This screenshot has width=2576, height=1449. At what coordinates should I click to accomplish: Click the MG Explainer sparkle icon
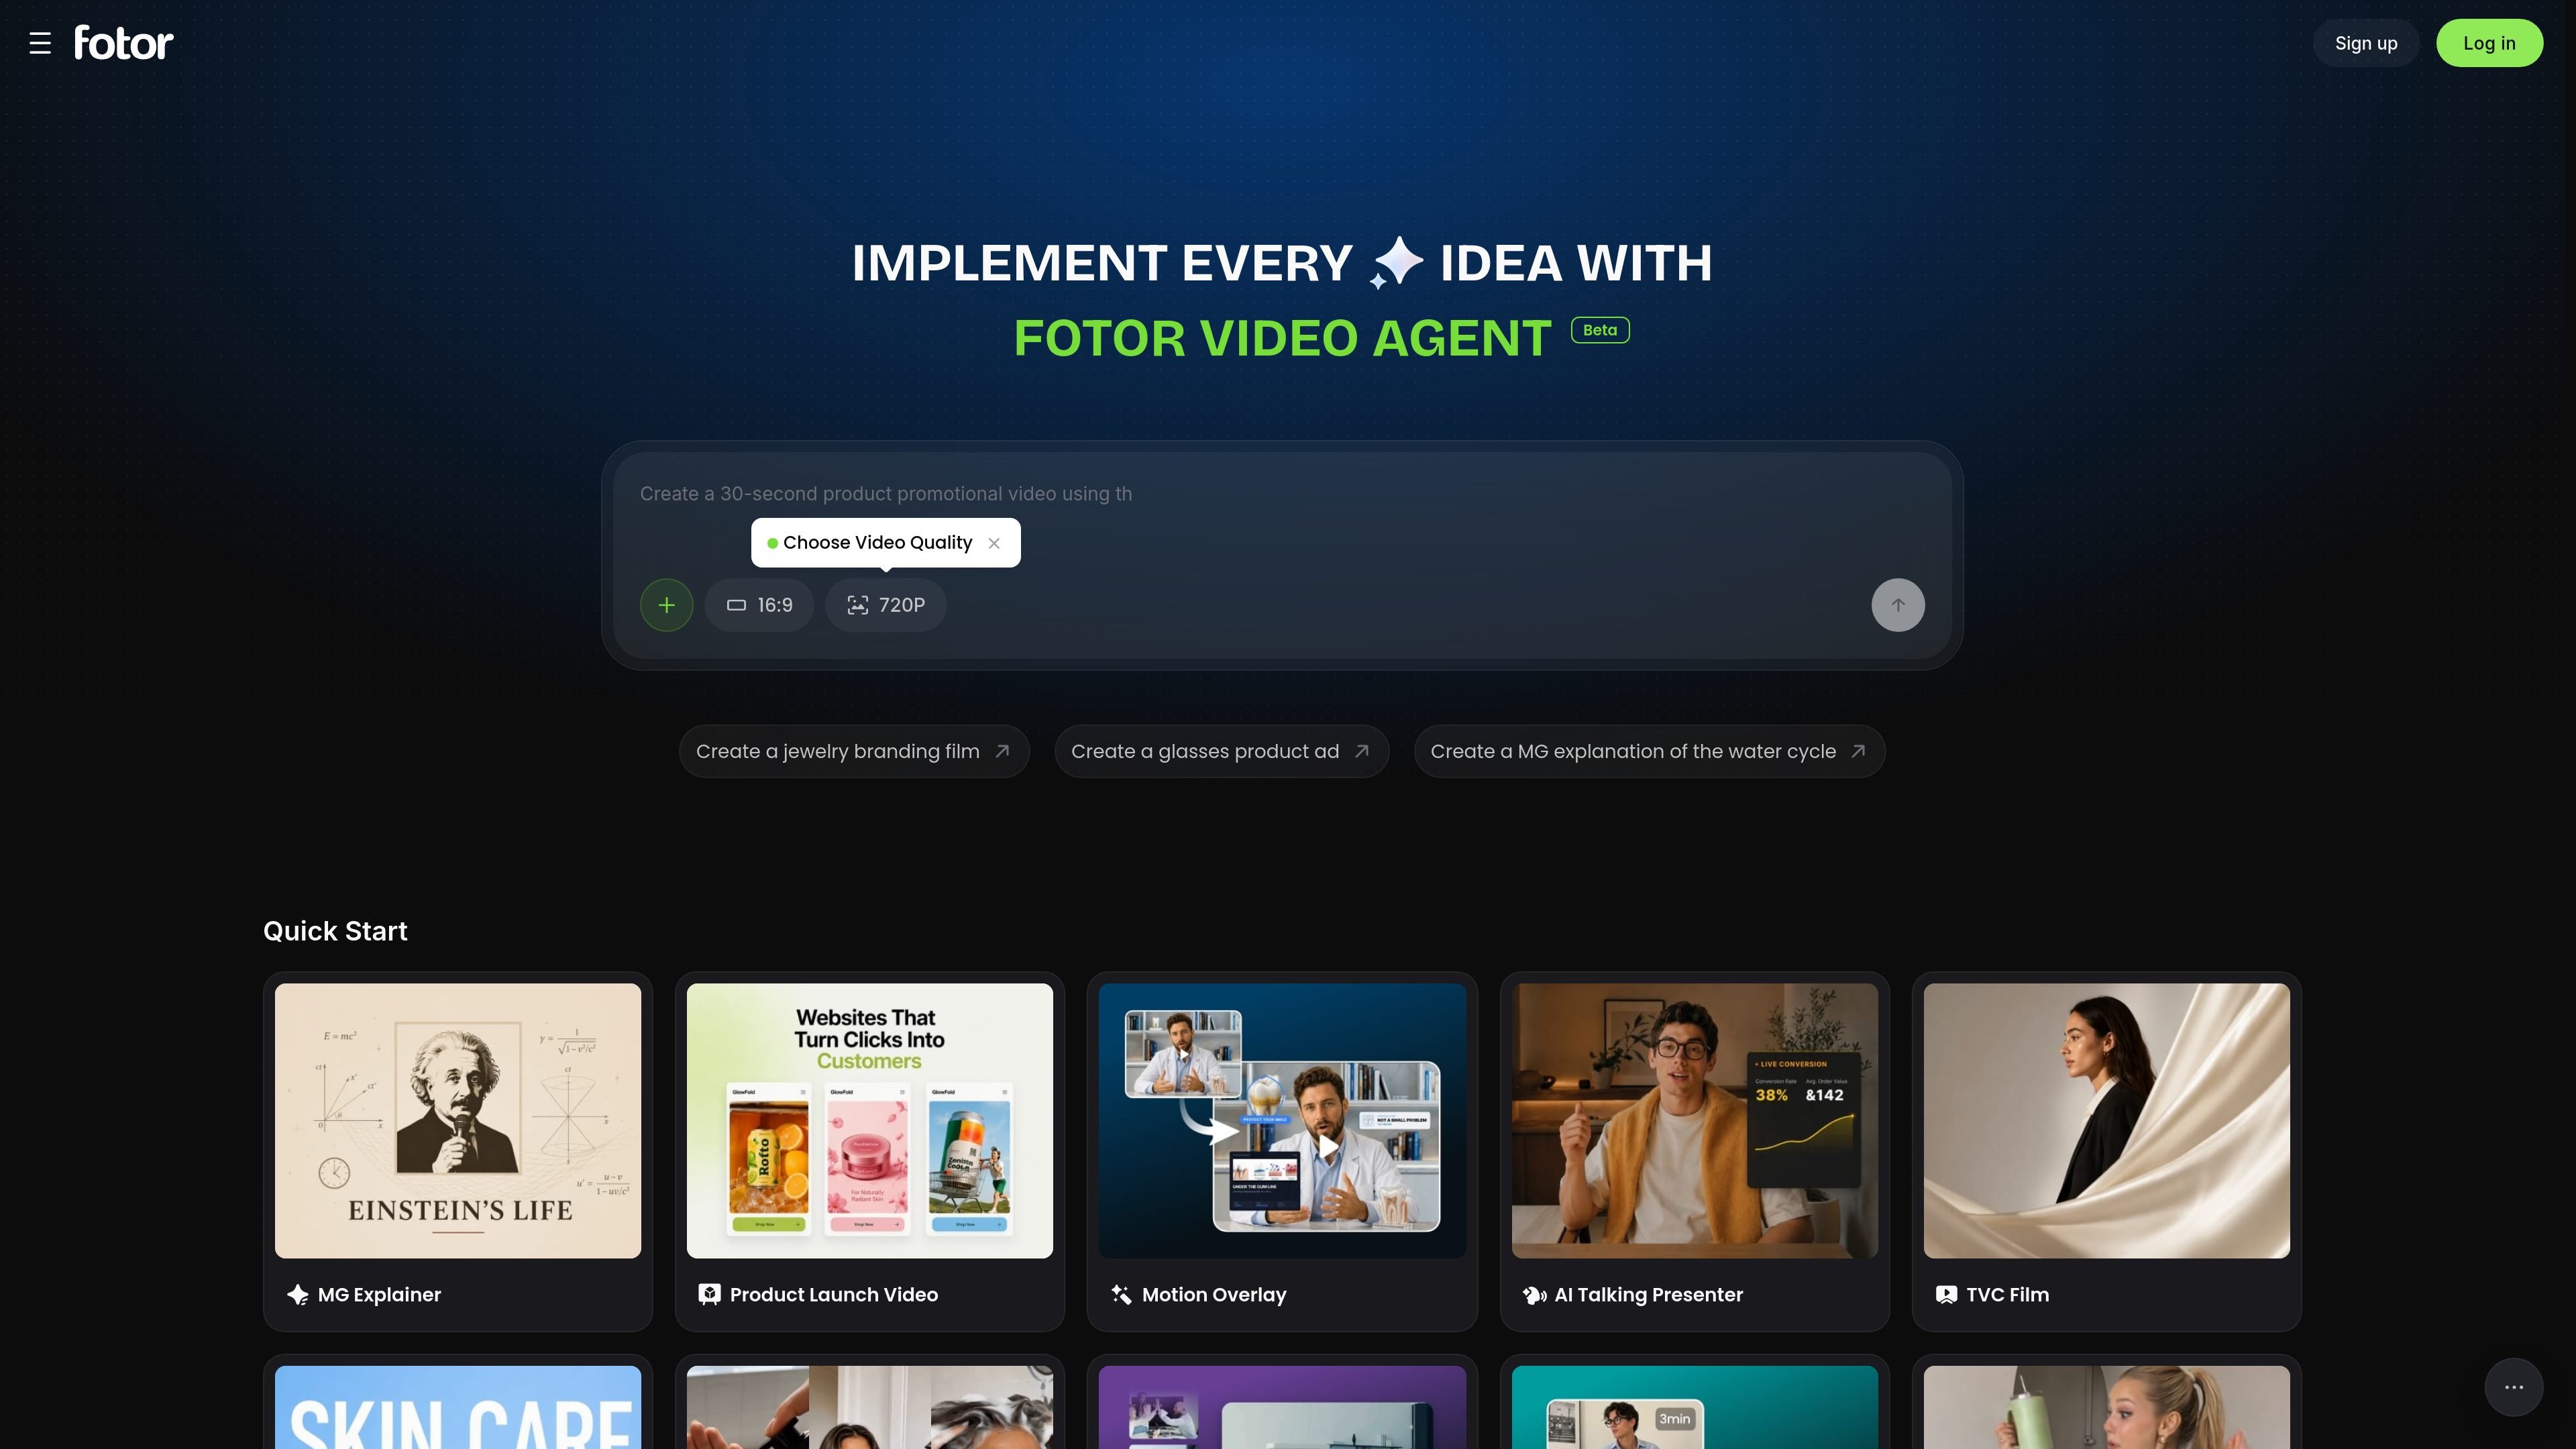tap(297, 1295)
